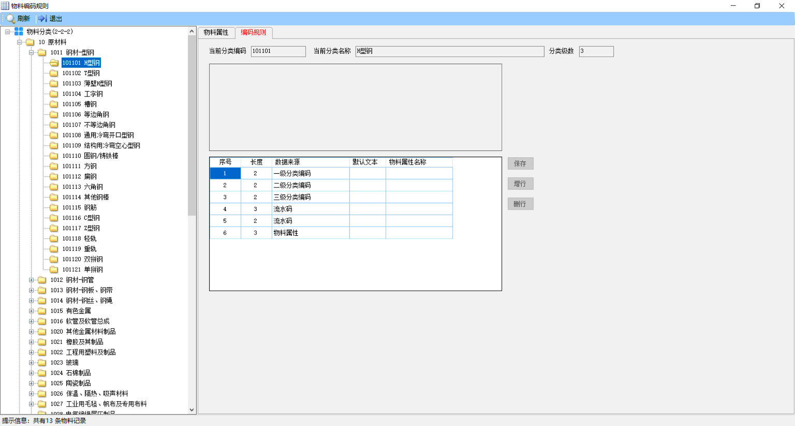Click the 删行 delete row button
The height and width of the screenshot is (426, 795).
520,204
